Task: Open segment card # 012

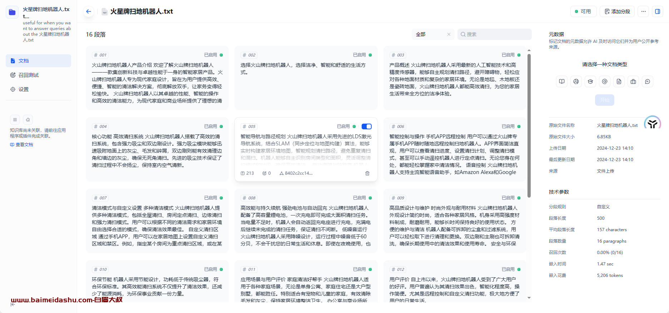Action: [455, 282]
